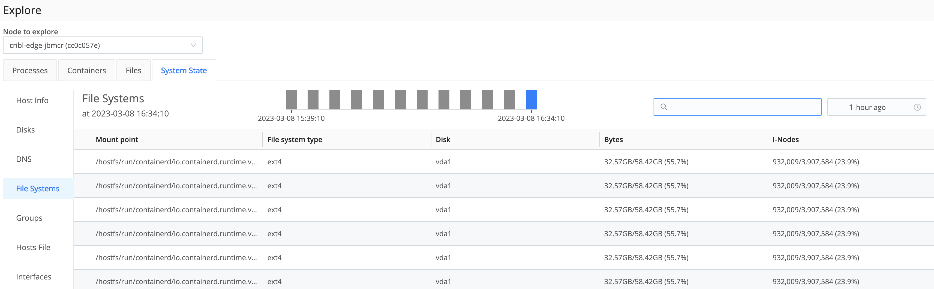Open Host Info section
Image resolution: width=934 pixels, height=289 pixels.
(32, 100)
